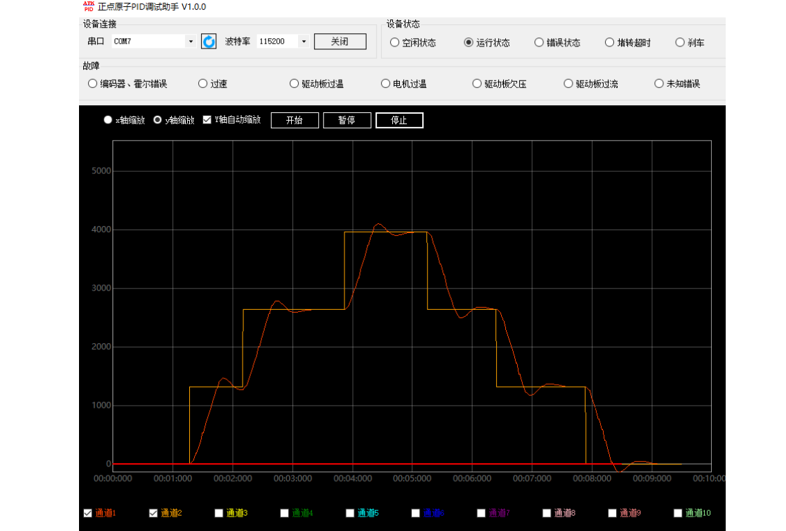Screen dimensions: 786x531
Task: Click the 停止 button
Action: 399,121
